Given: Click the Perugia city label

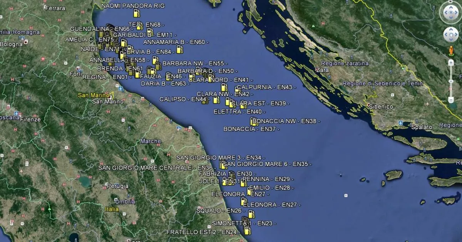Looking at the screenshot, I should [x=117, y=186].
